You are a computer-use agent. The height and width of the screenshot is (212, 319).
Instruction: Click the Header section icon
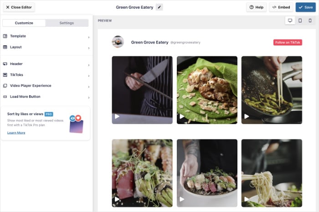5,64
